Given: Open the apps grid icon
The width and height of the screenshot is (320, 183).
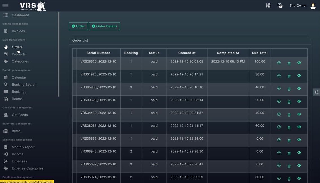Looking at the screenshot, I should tap(268, 6).
